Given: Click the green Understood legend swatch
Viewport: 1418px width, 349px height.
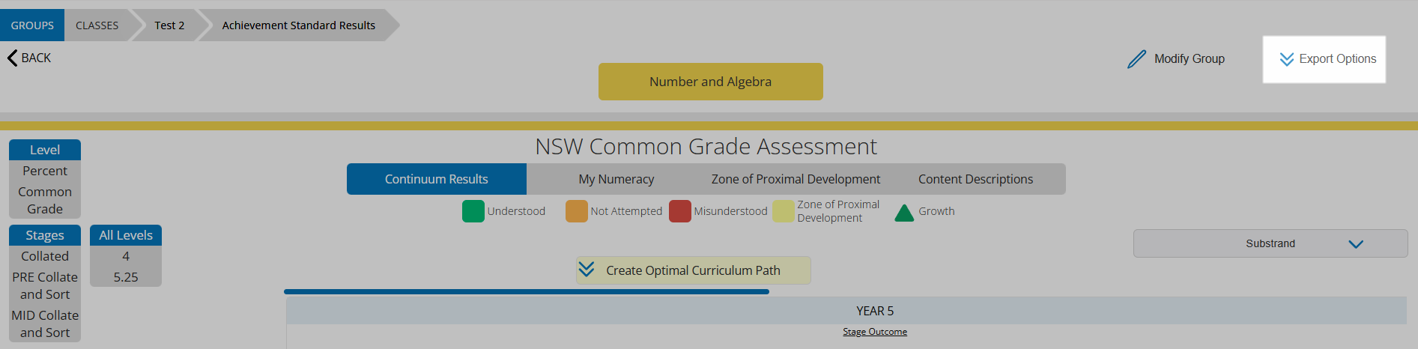Looking at the screenshot, I should pyautogui.click(x=473, y=211).
